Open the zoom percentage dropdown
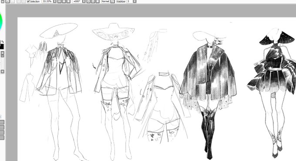The image size is (296, 161). pos(55,1)
